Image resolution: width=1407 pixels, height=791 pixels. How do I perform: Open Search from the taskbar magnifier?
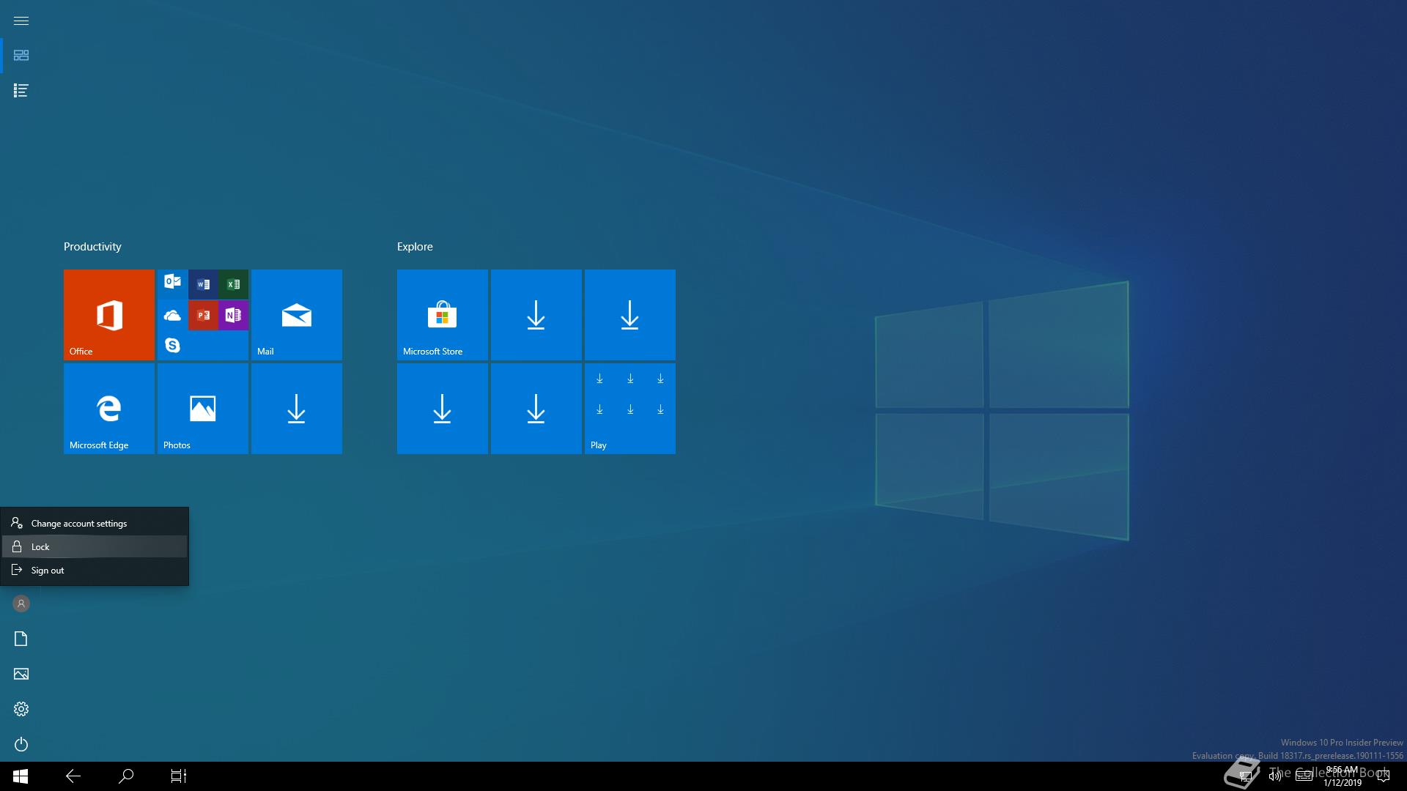pyautogui.click(x=126, y=776)
